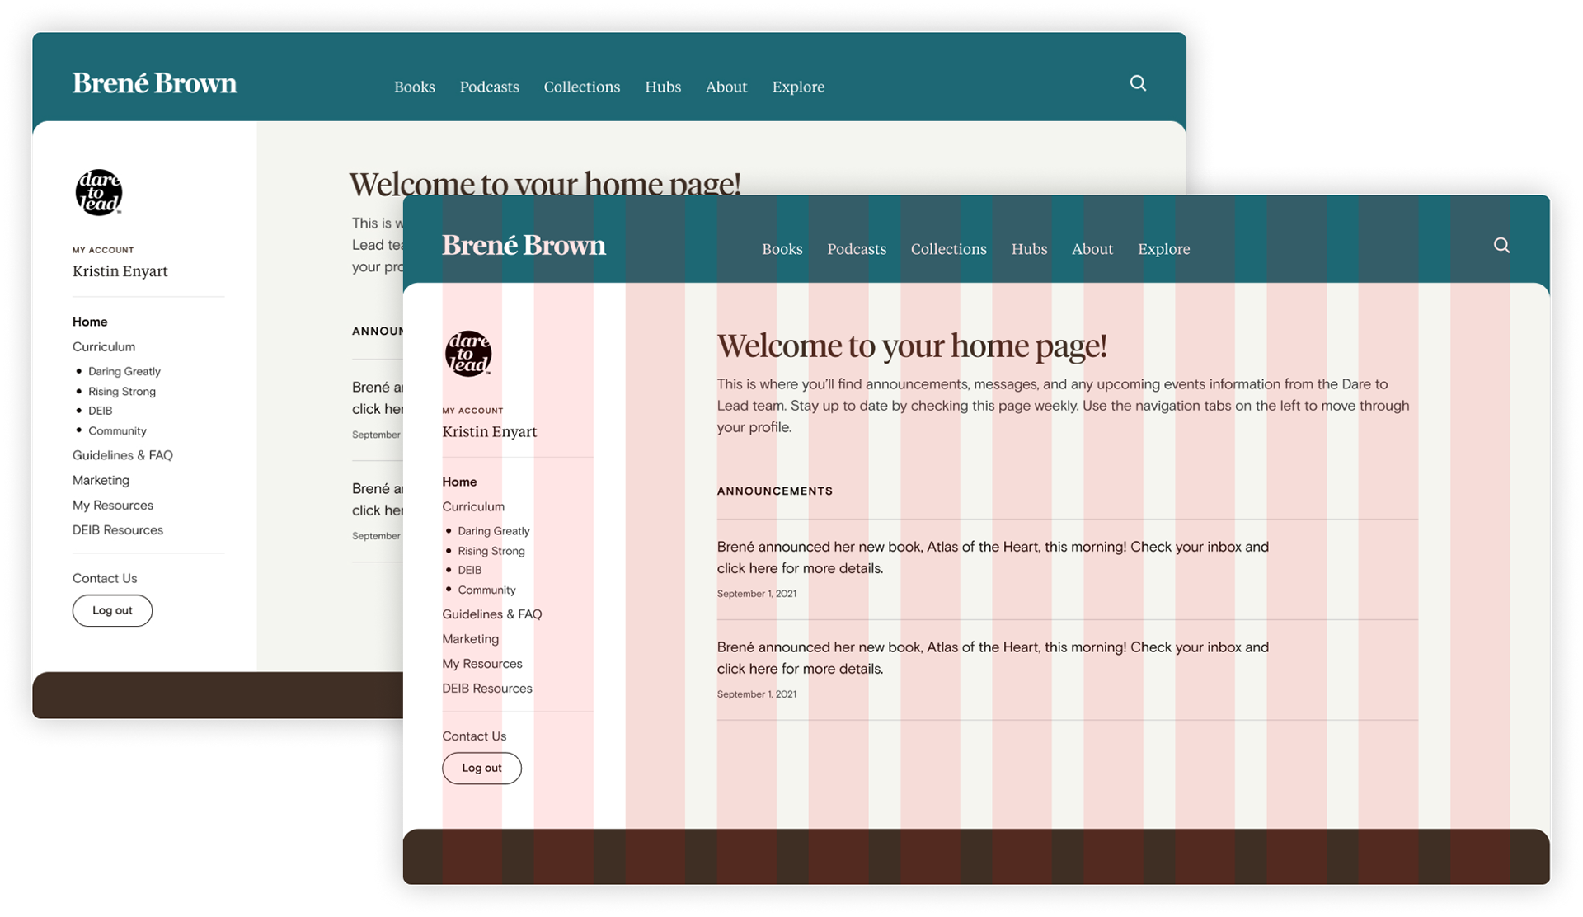Click the Dare to Lead logo in the front window

click(468, 354)
